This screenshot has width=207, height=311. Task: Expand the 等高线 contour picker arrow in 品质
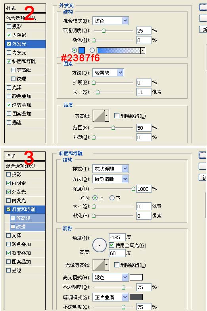coord(106,116)
